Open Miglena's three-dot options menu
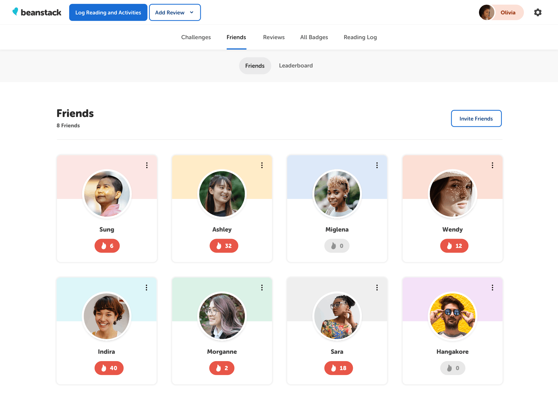Viewport: 558px width, 418px height. 377,165
